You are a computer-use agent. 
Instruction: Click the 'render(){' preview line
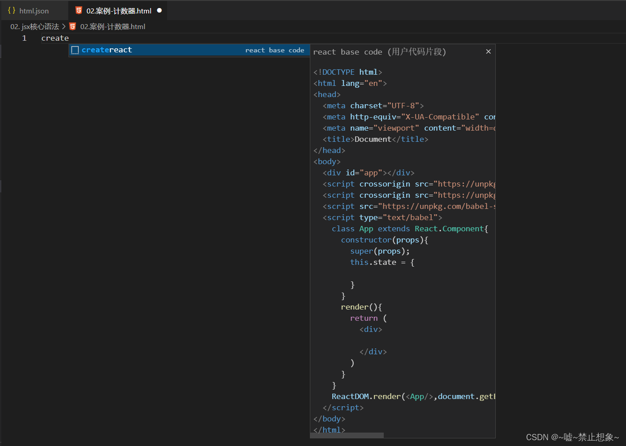pyautogui.click(x=361, y=307)
